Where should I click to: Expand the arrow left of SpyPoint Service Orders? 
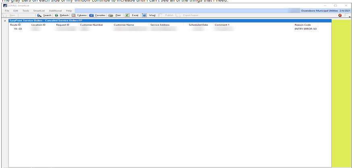(5, 20)
